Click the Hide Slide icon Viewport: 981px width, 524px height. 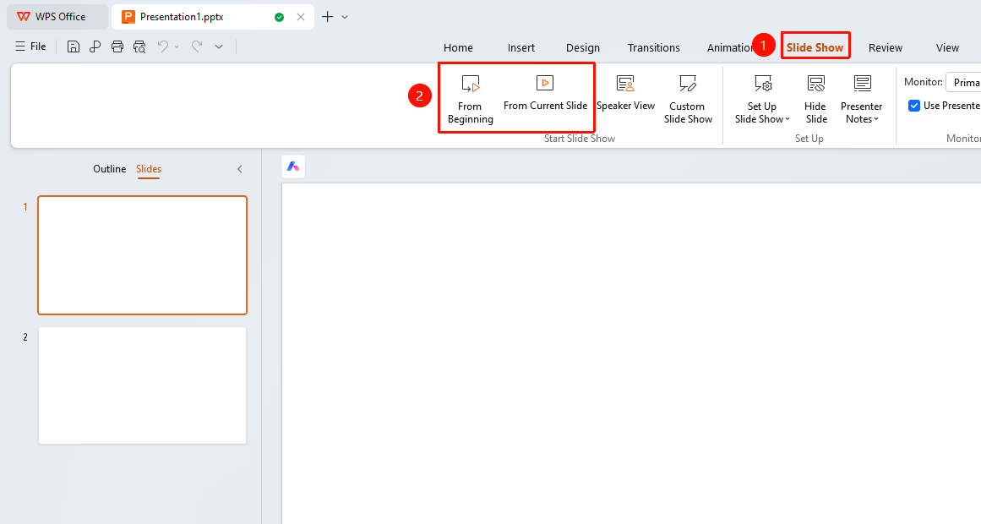coord(816,84)
